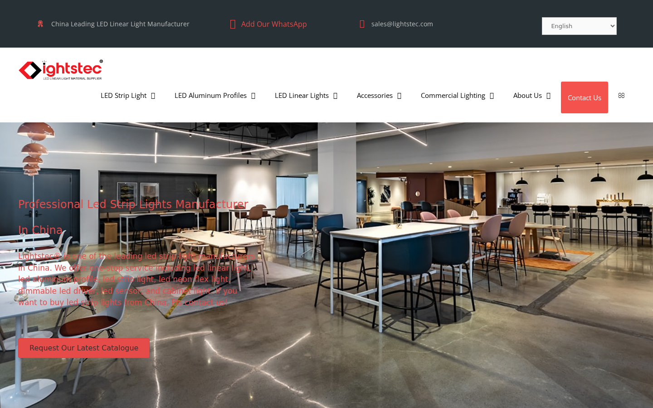Viewport: 653px width, 408px height.
Task: Open the Commercial Lighting menu item
Action: coord(453,96)
